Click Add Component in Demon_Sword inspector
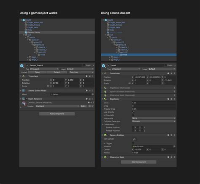The image size is (200, 184). pos(57,114)
